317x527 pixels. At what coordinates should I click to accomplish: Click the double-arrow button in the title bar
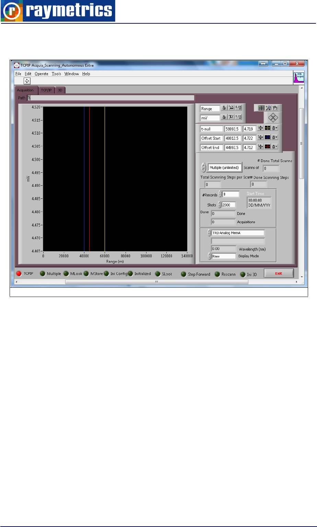pyautogui.click(x=263, y=64)
